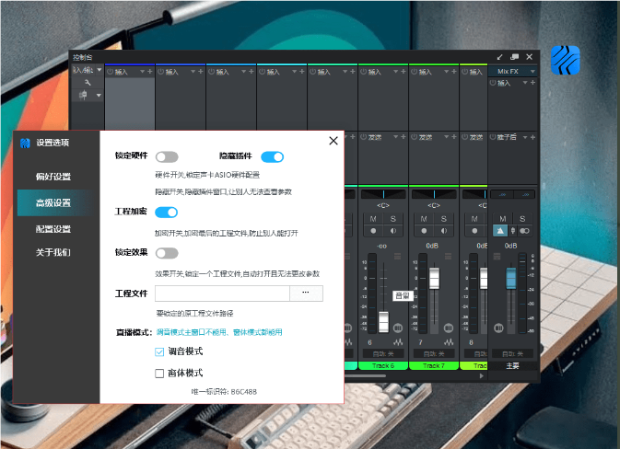Turn off the 隐藏插件 toggle
The height and width of the screenshot is (449, 620).
click(x=273, y=157)
